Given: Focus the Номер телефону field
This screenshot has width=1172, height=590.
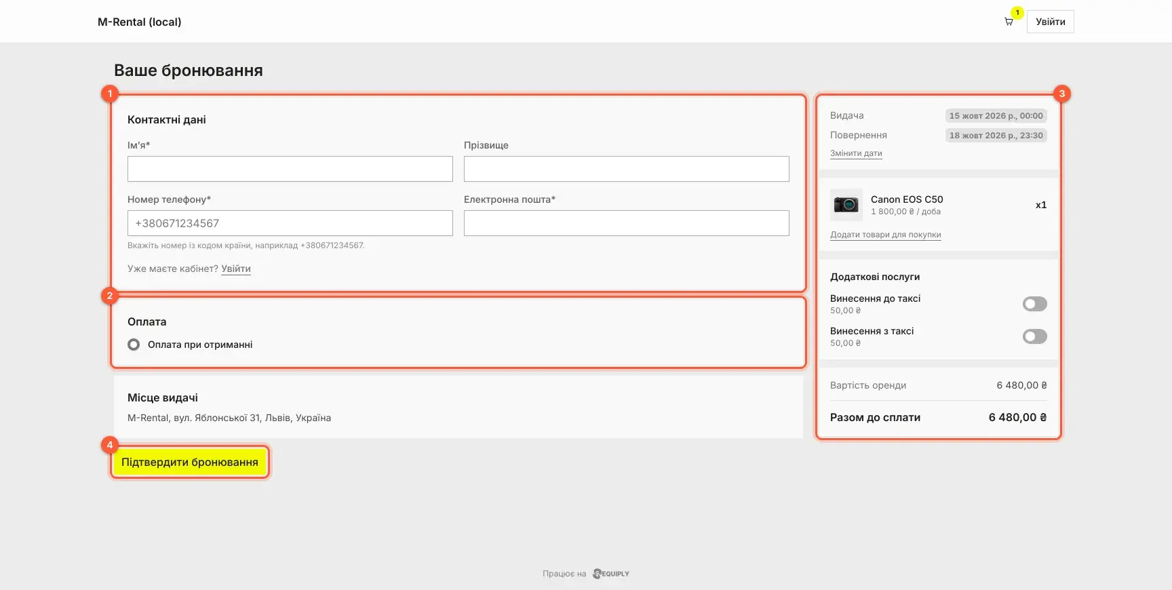Looking at the screenshot, I should tap(290, 223).
